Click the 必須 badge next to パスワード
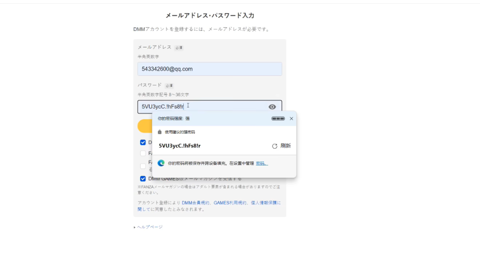 point(169,85)
